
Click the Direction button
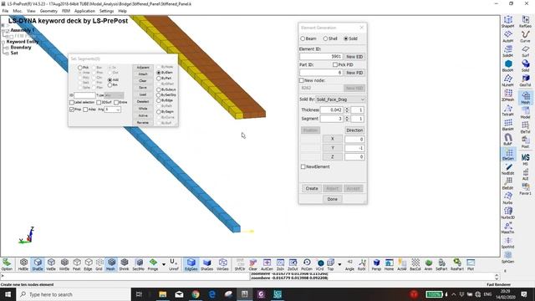pos(354,130)
